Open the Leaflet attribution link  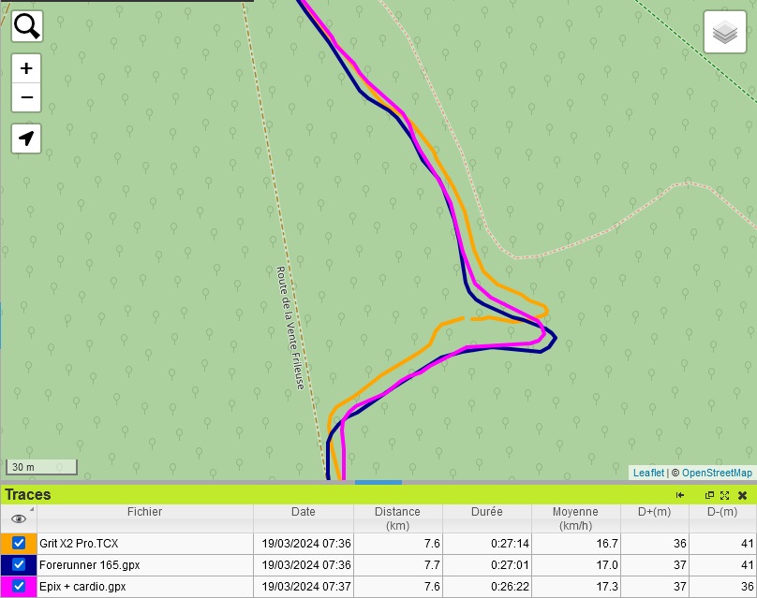(x=648, y=473)
